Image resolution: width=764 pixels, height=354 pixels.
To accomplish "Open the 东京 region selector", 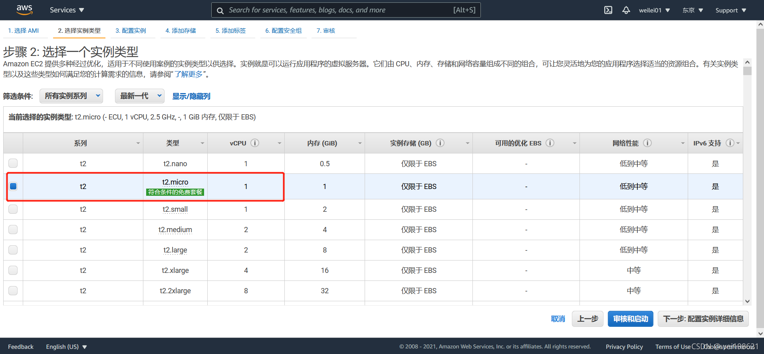I will pos(693,10).
